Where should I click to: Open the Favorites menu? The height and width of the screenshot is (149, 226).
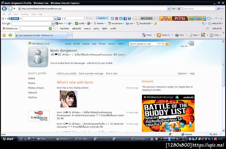(24, 14)
